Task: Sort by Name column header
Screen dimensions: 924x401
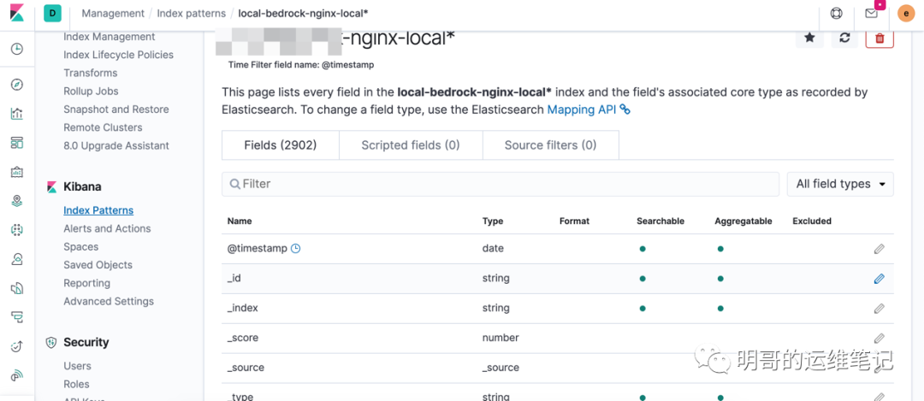Action: 240,221
